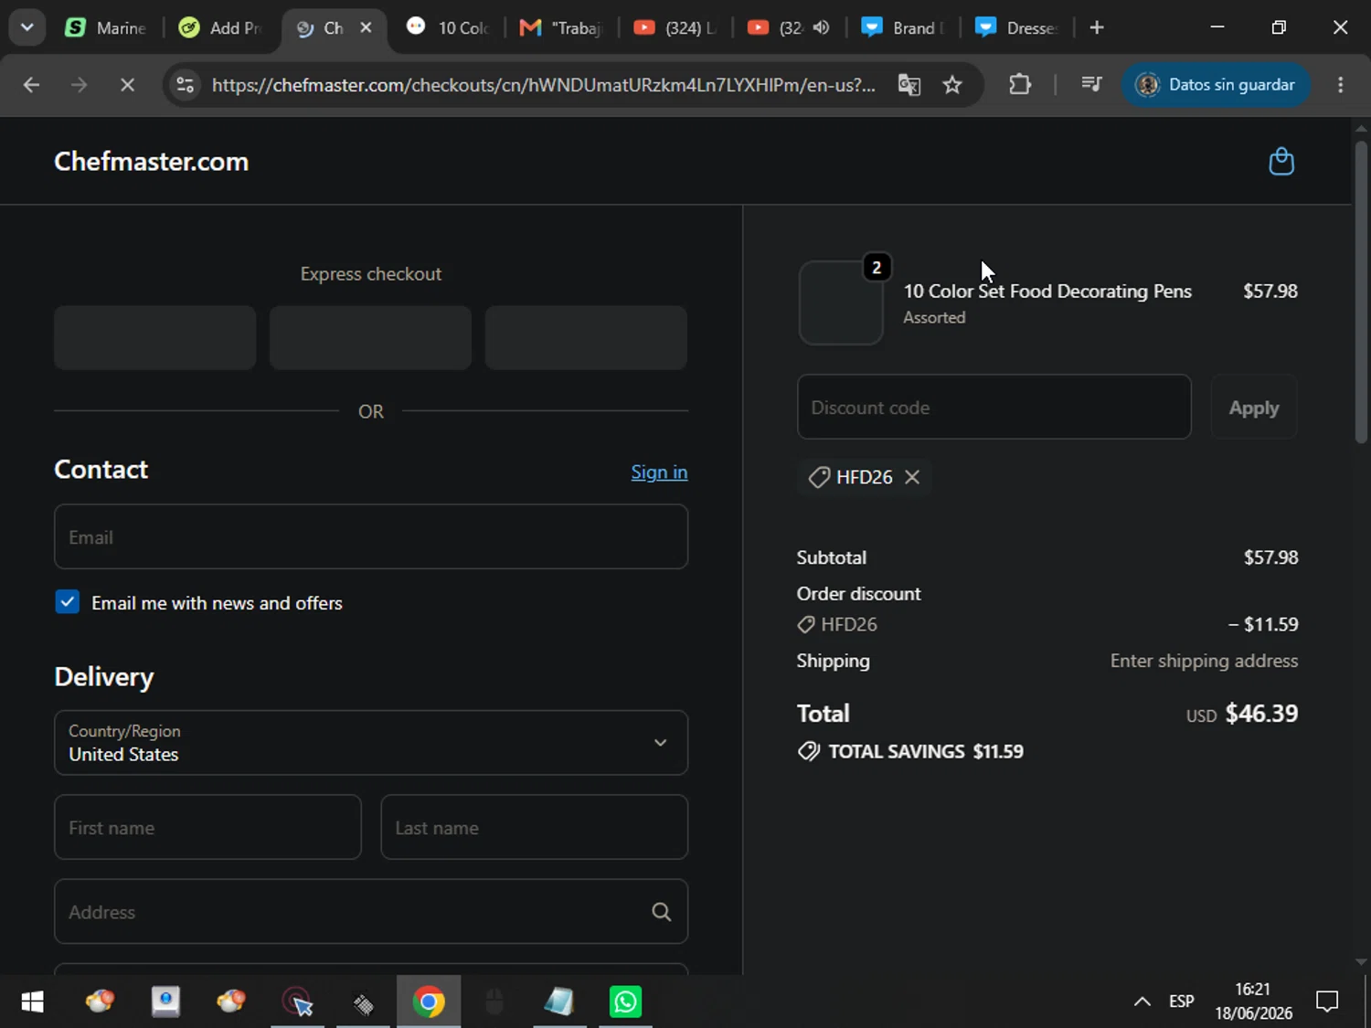Click the Total USD $46.39 amount
This screenshot has height=1028, width=1371.
(1242, 714)
